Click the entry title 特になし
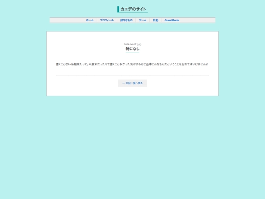This screenshot has height=199, width=265. click(x=132, y=49)
